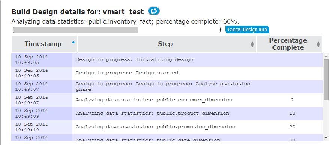The height and width of the screenshot is (145, 335).
Task: Click the scrollbar up arrow
Action: click(326, 56)
